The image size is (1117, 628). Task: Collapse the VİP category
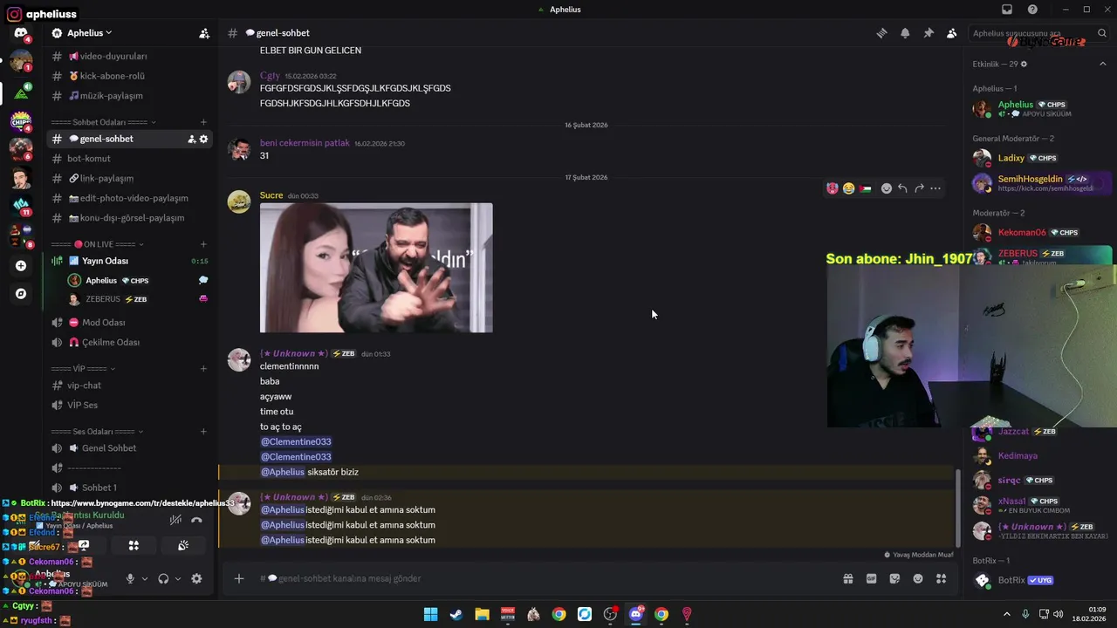pos(83,368)
